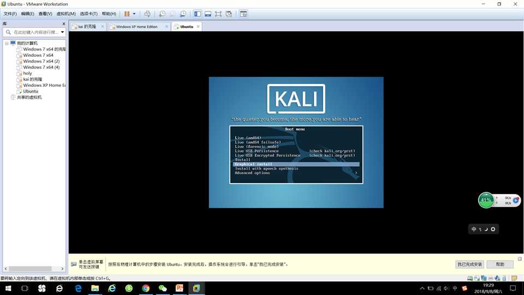Click the pause virtual machine toolbar icon
The width and height of the screenshot is (524, 295).
(127, 14)
